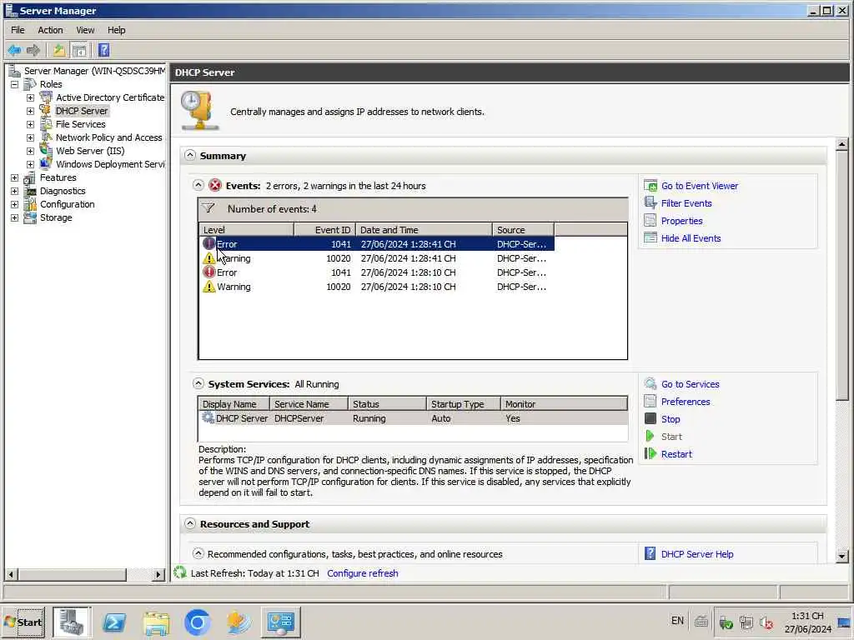
Task: Collapse Resources and Support chevron
Action: click(189, 523)
